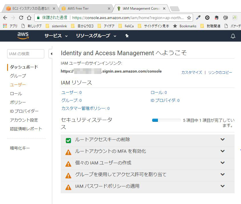Click the green padlock secure icon

pyautogui.click(x=38, y=17)
